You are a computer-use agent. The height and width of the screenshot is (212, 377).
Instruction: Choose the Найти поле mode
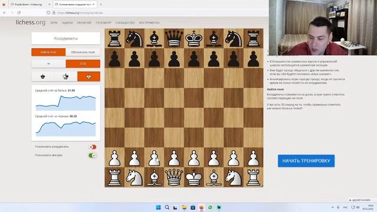click(x=48, y=52)
